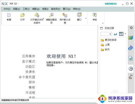135x104 pixels.
Task: Open the History filter combo box
Action: pos(106,34)
